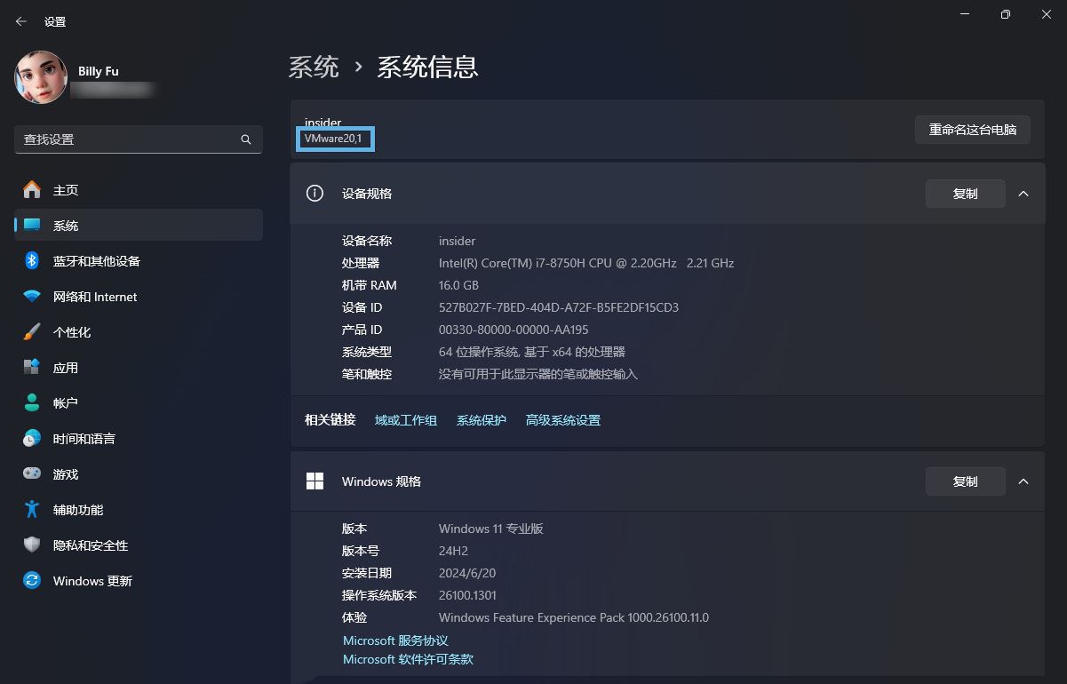Collapse the Windows 规格 section
This screenshot has width=1067, height=684.
click(1023, 481)
